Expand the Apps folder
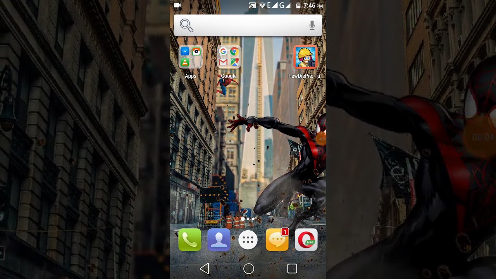The height and width of the screenshot is (279, 496). (190, 57)
